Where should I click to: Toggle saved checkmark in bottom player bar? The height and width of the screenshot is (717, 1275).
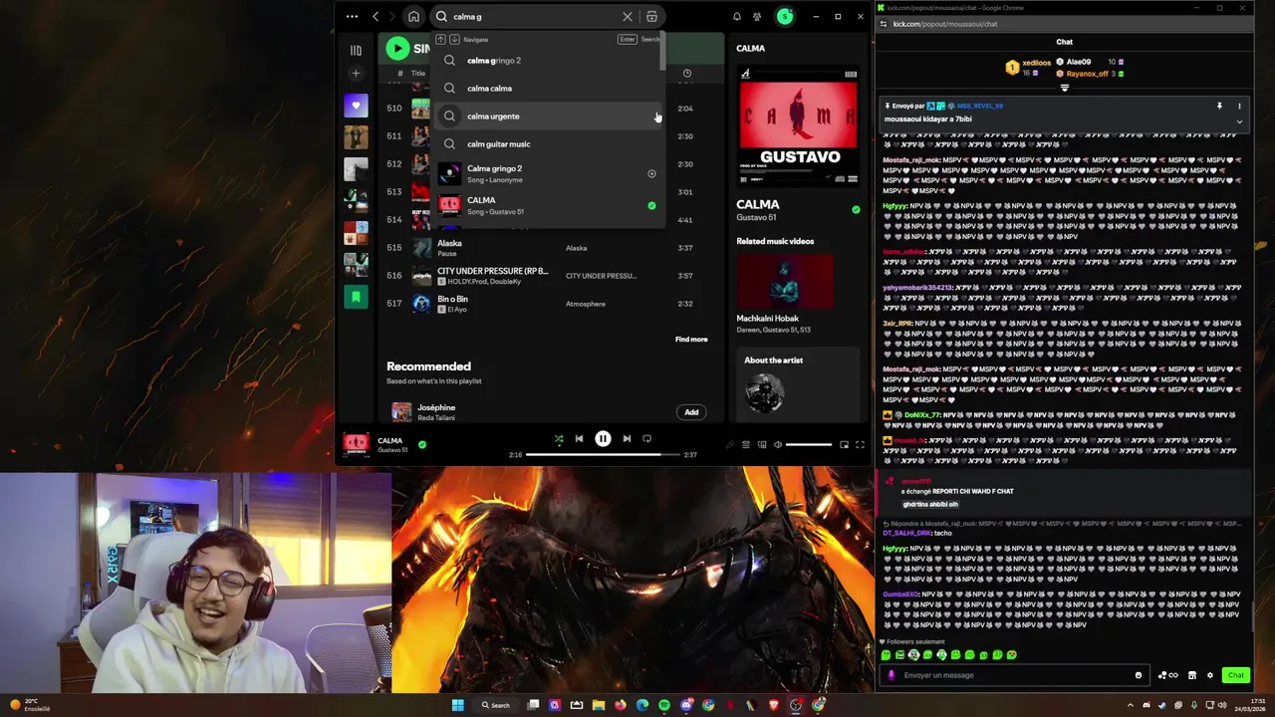coord(422,444)
